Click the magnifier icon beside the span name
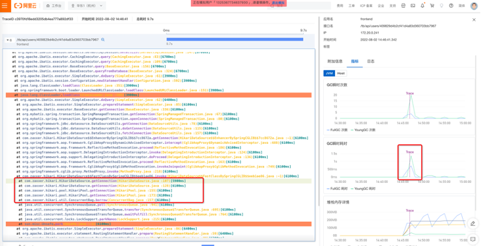 coord(103,40)
